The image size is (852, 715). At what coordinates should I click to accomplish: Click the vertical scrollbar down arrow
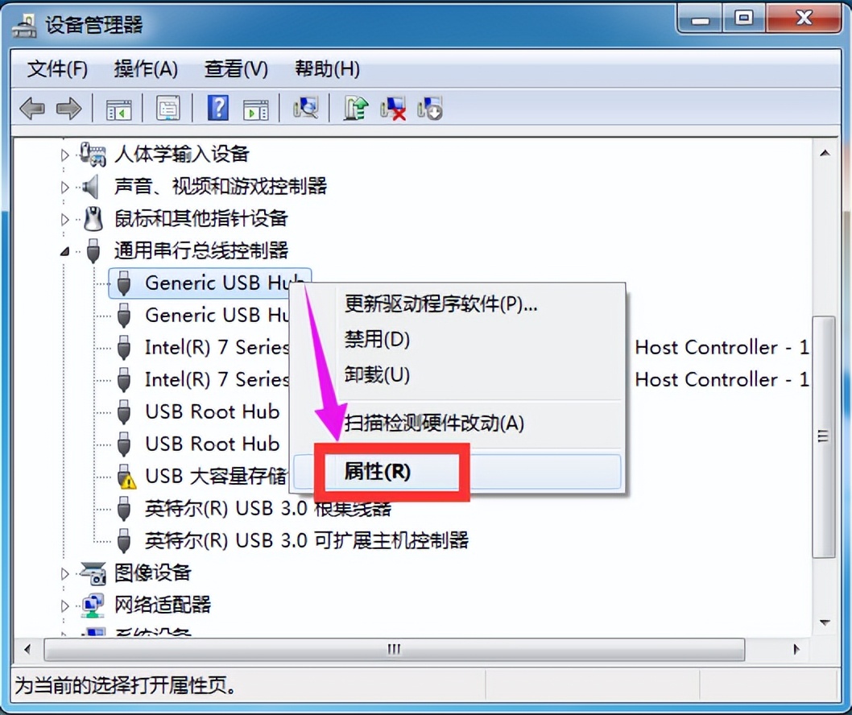825,622
